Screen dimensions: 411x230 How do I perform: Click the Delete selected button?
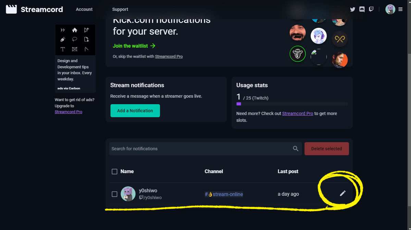click(x=326, y=148)
